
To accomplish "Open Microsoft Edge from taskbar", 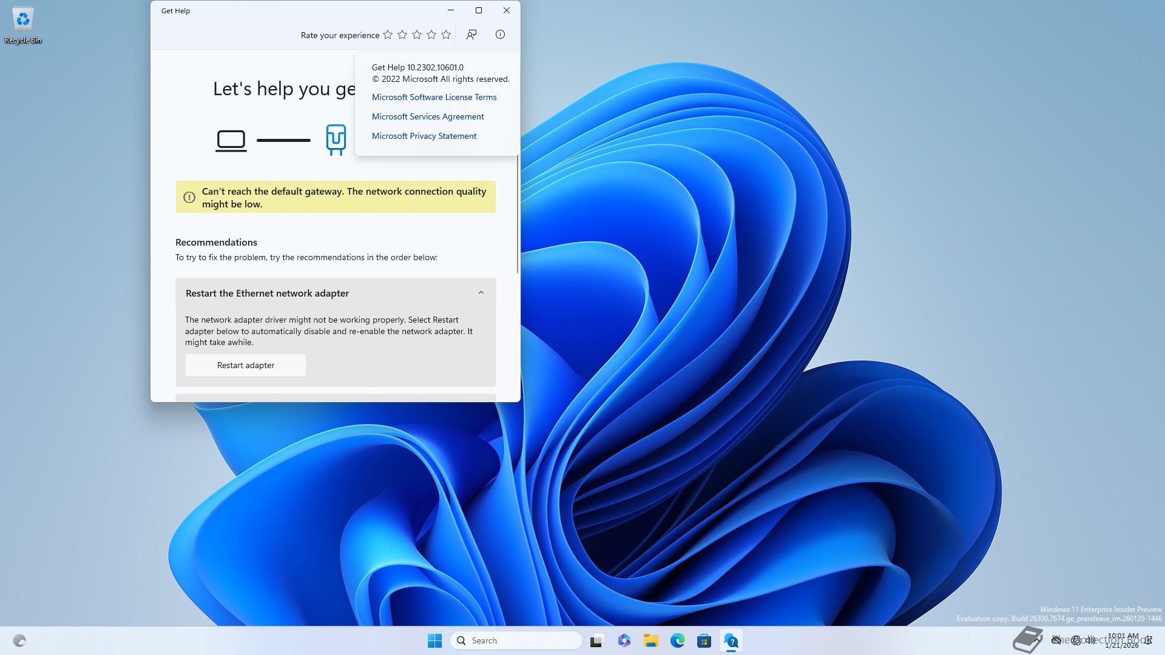I will click(677, 640).
